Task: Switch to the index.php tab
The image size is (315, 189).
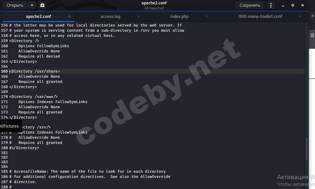Action: (x=179, y=17)
